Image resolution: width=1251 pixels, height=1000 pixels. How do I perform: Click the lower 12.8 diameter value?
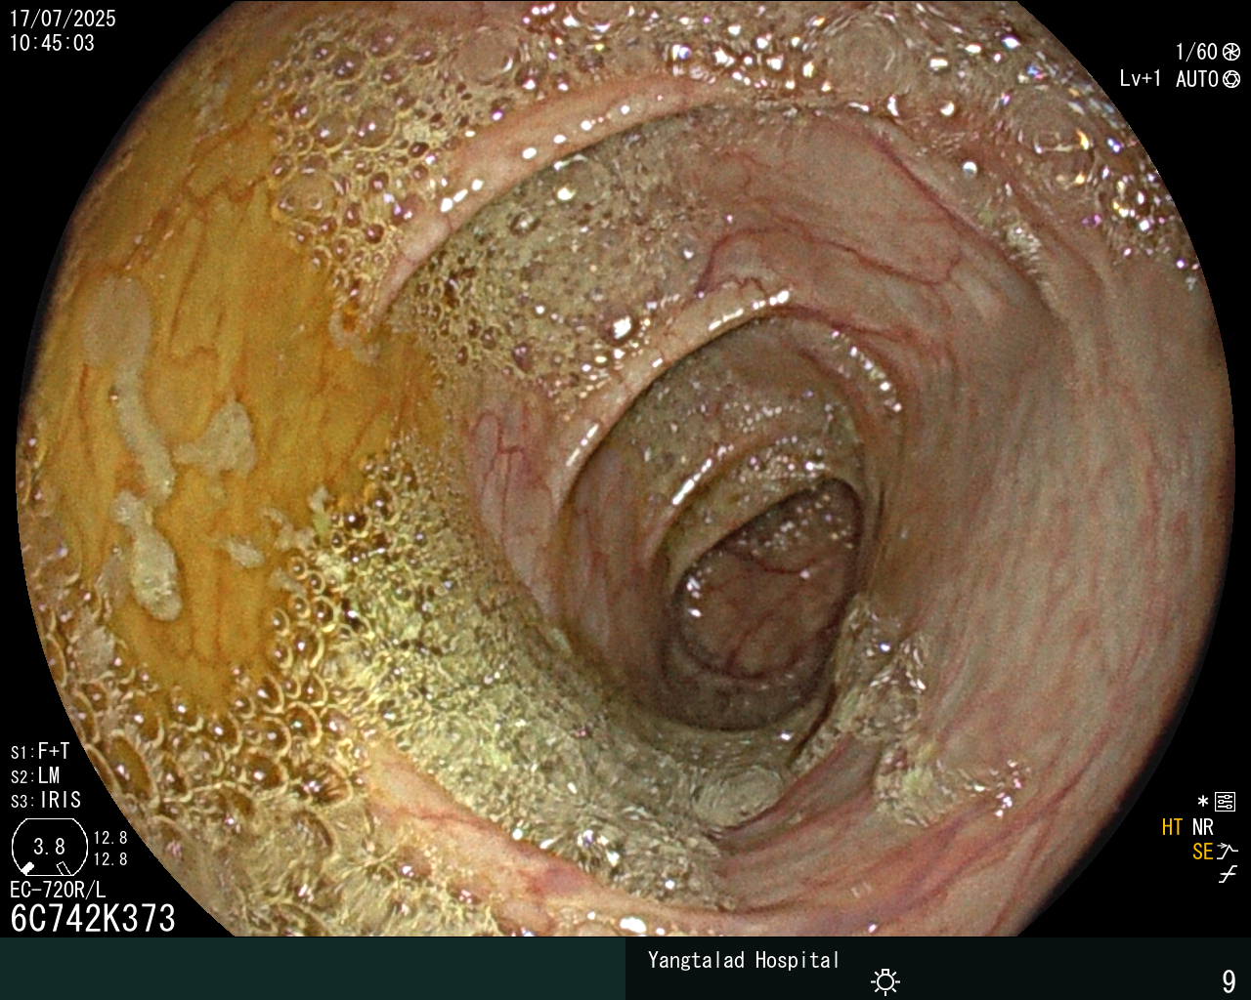(110, 859)
